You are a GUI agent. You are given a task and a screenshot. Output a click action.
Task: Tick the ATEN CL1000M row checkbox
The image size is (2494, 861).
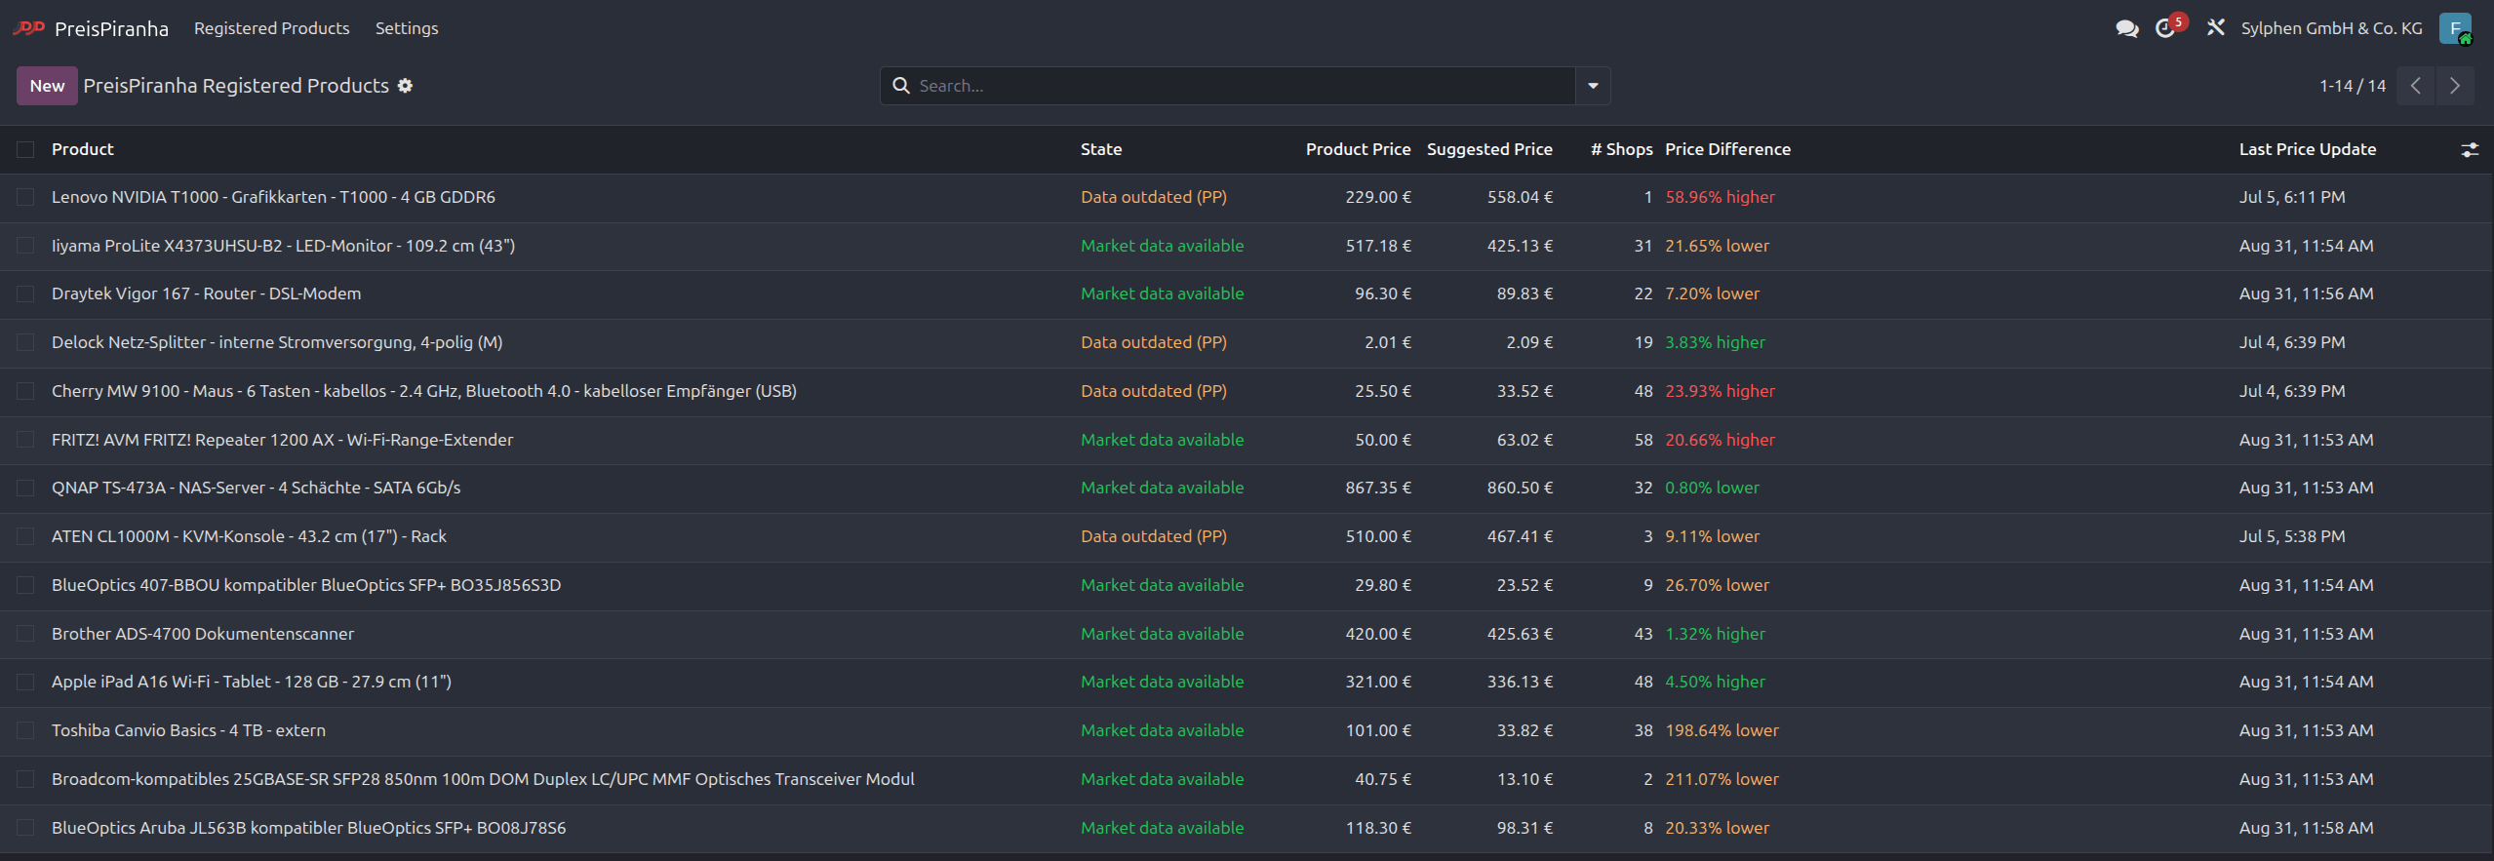(x=25, y=536)
